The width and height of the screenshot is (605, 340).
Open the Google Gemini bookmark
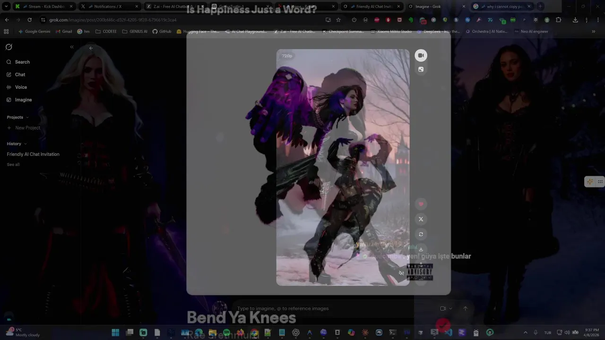[x=34, y=32]
